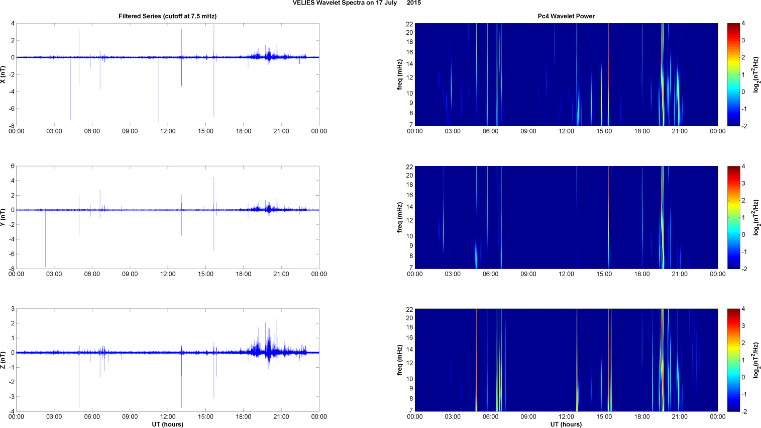The width and height of the screenshot is (761, 428).
Task: Click the Y (nT) axis label
Action: pyautogui.click(x=3, y=217)
